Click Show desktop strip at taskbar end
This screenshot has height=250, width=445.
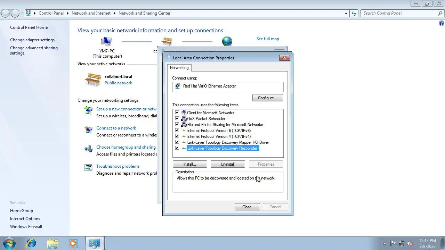pos(442,243)
